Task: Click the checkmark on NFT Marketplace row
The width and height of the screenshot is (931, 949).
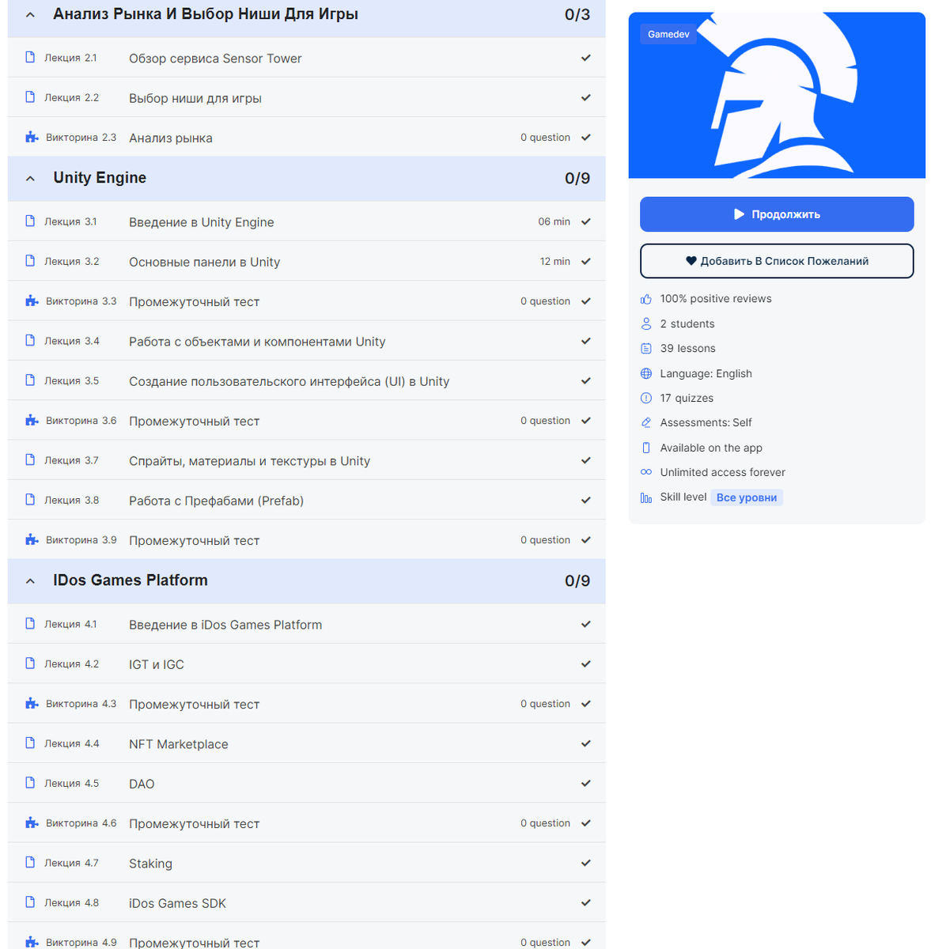Action: pos(586,743)
